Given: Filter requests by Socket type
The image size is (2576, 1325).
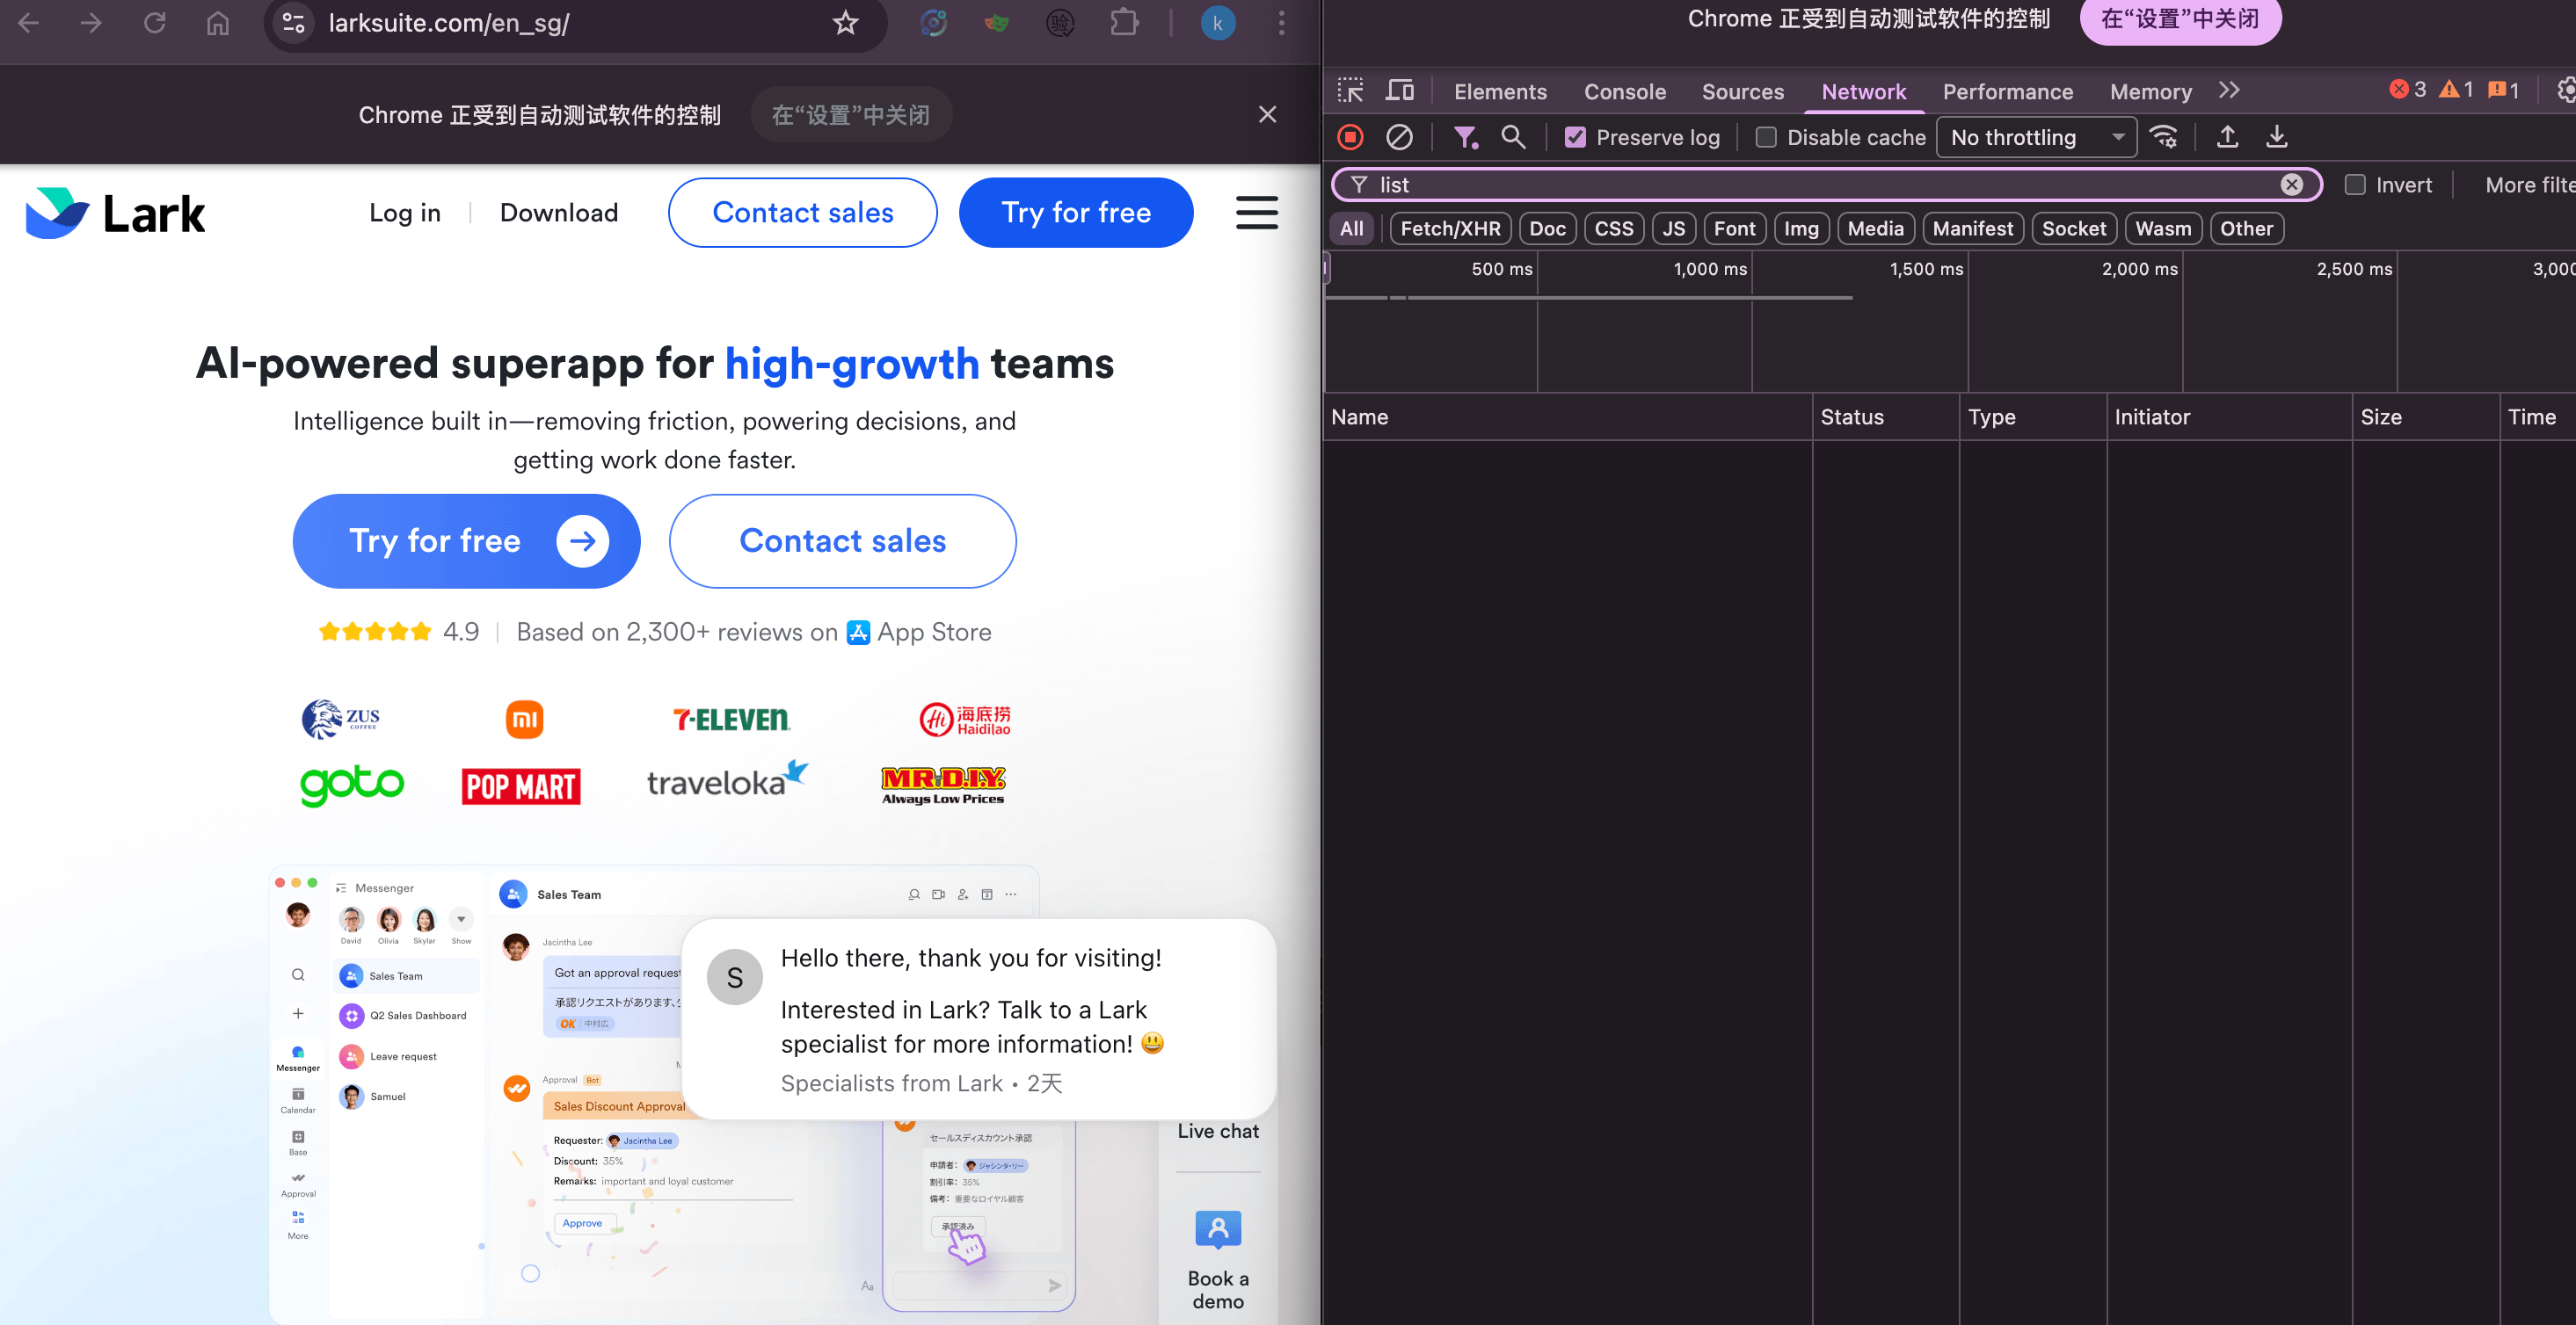Looking at the screenshot, I should [x=2073, y=228].
